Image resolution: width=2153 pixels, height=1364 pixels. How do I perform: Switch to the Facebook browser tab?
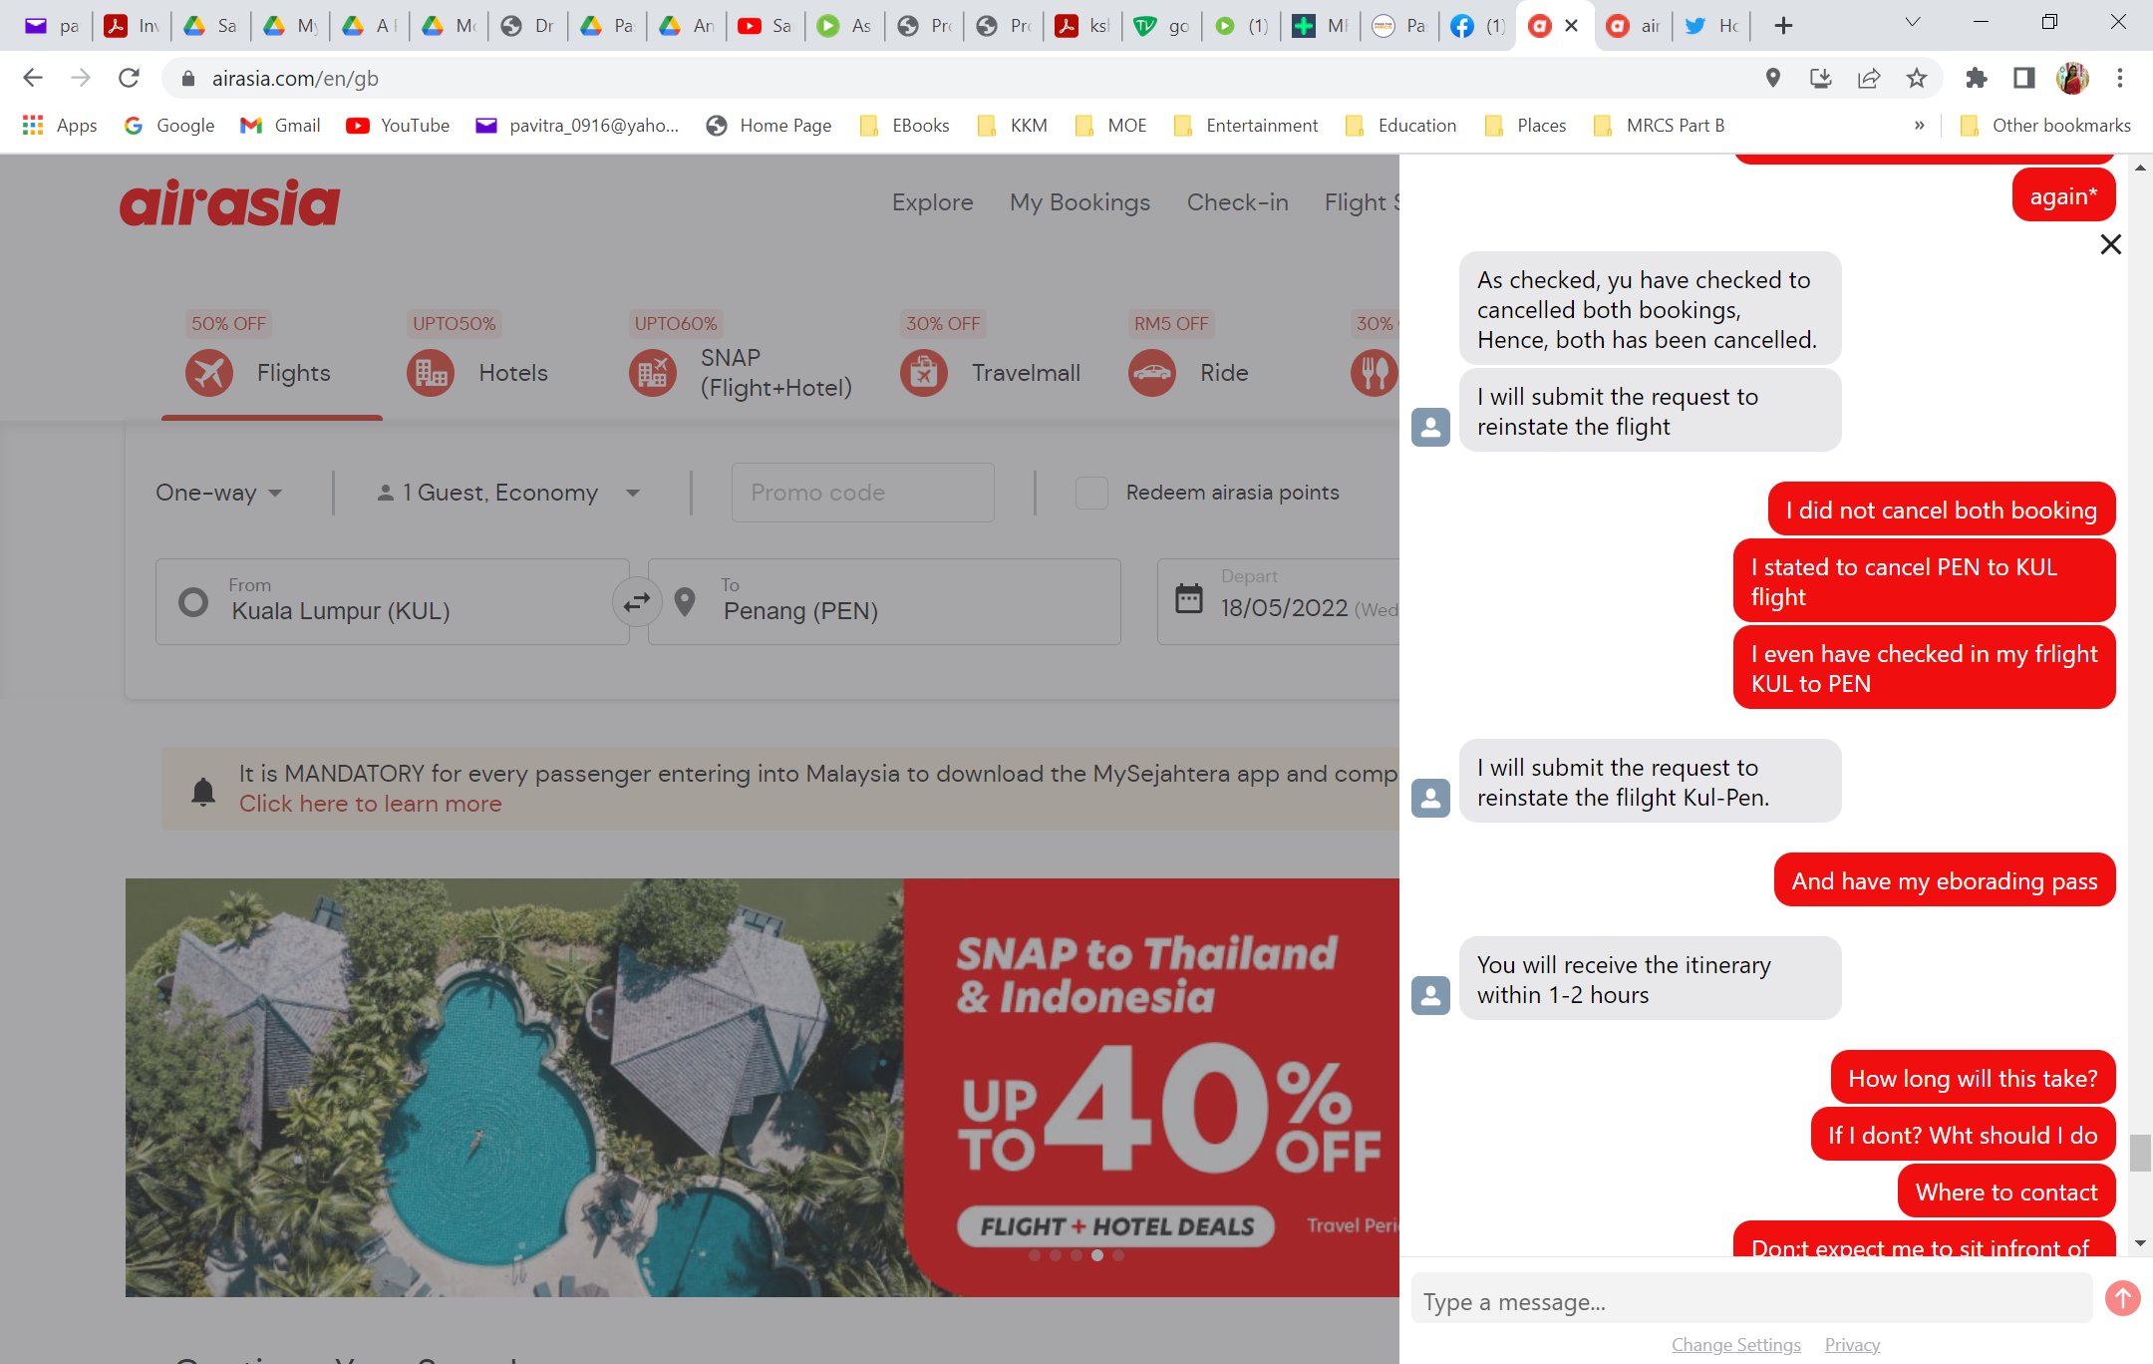point(1477,26)
